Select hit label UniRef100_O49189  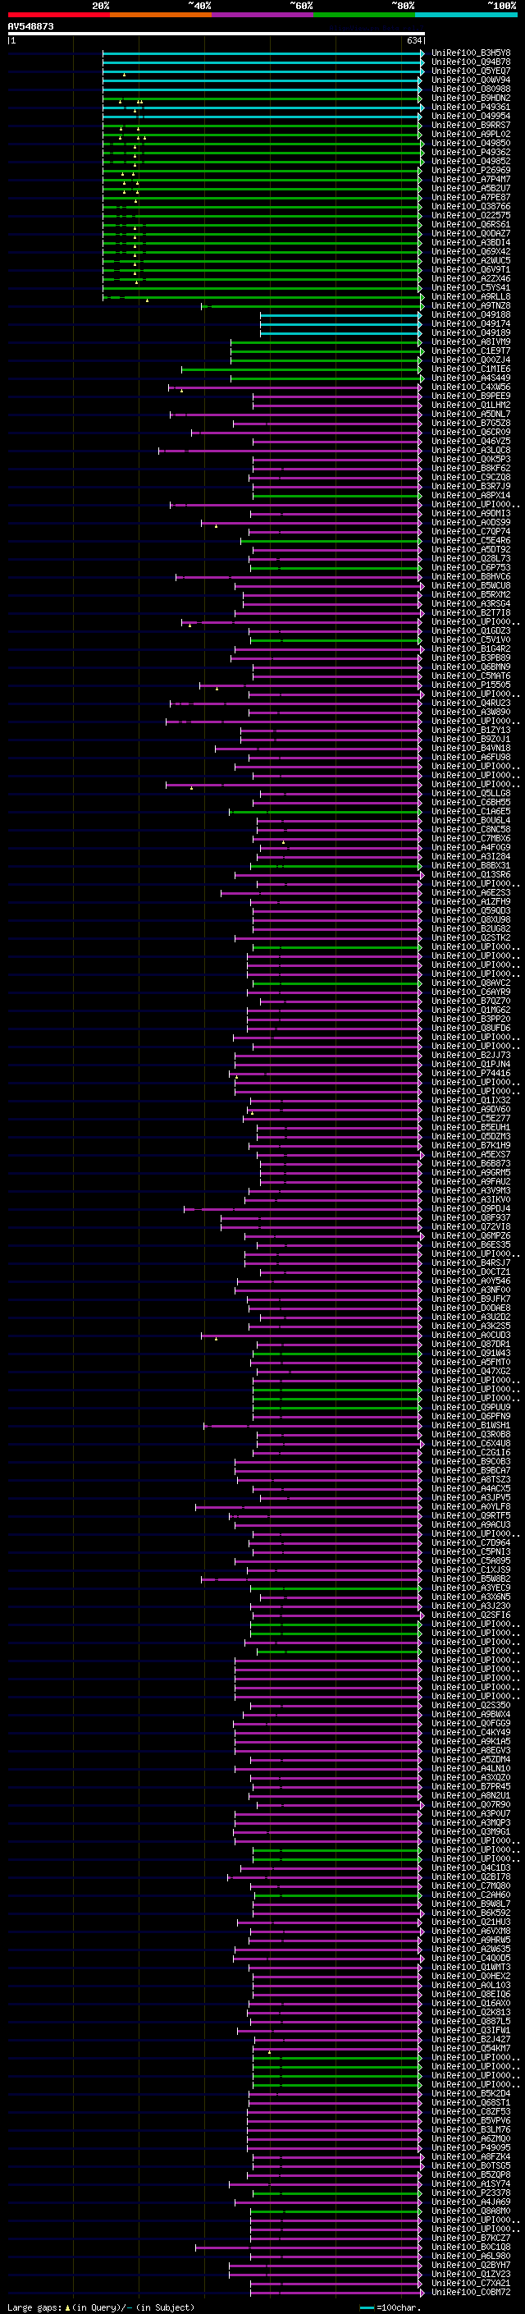pyautogui.click(x=471, y=332)
